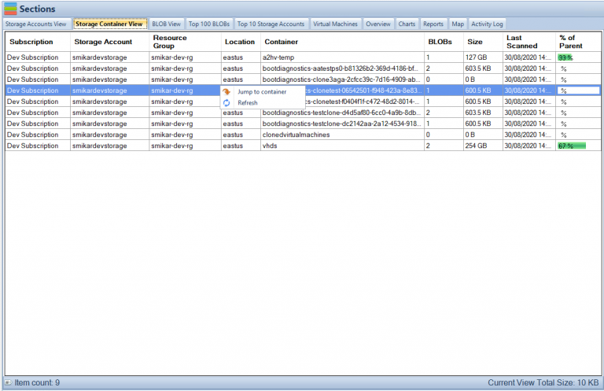The image size is (604, 391).
Task: Click the status bar icon beside Item count
Action: point(8,382)
